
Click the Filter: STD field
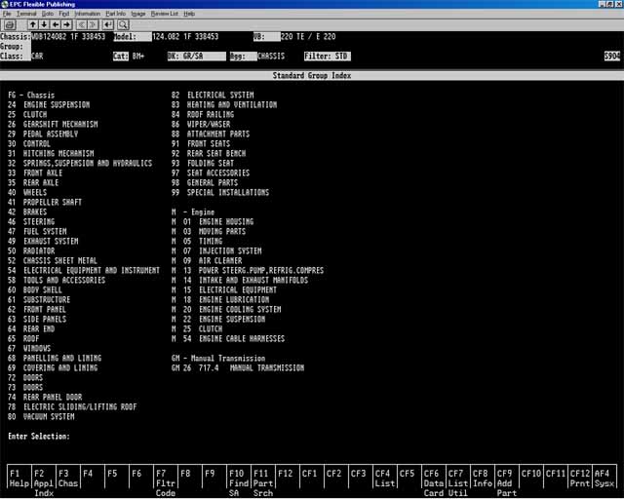coord(328,57)
